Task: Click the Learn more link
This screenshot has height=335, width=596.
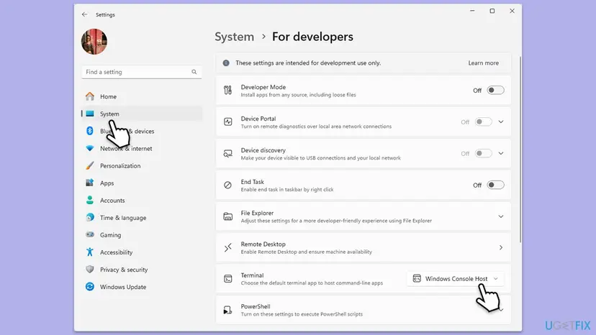Action: (x=483, y=63)
